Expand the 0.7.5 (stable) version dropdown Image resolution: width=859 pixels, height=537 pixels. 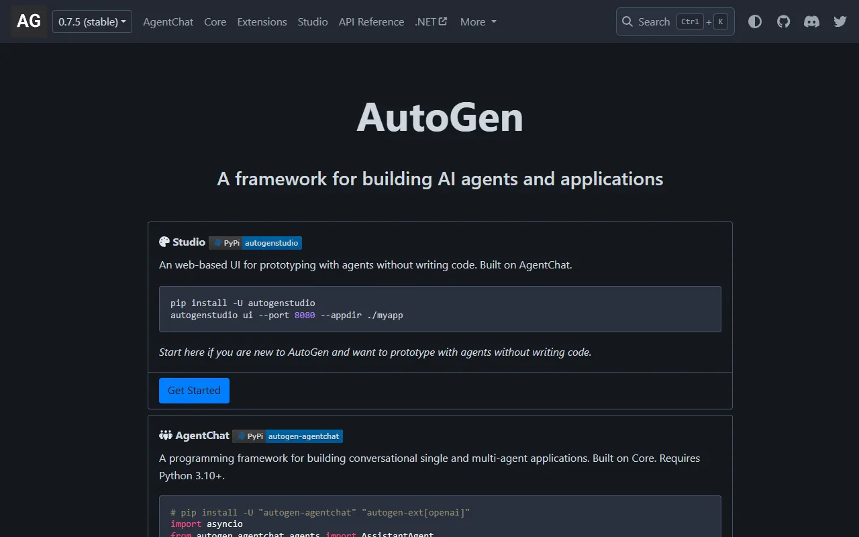point(92,21)
